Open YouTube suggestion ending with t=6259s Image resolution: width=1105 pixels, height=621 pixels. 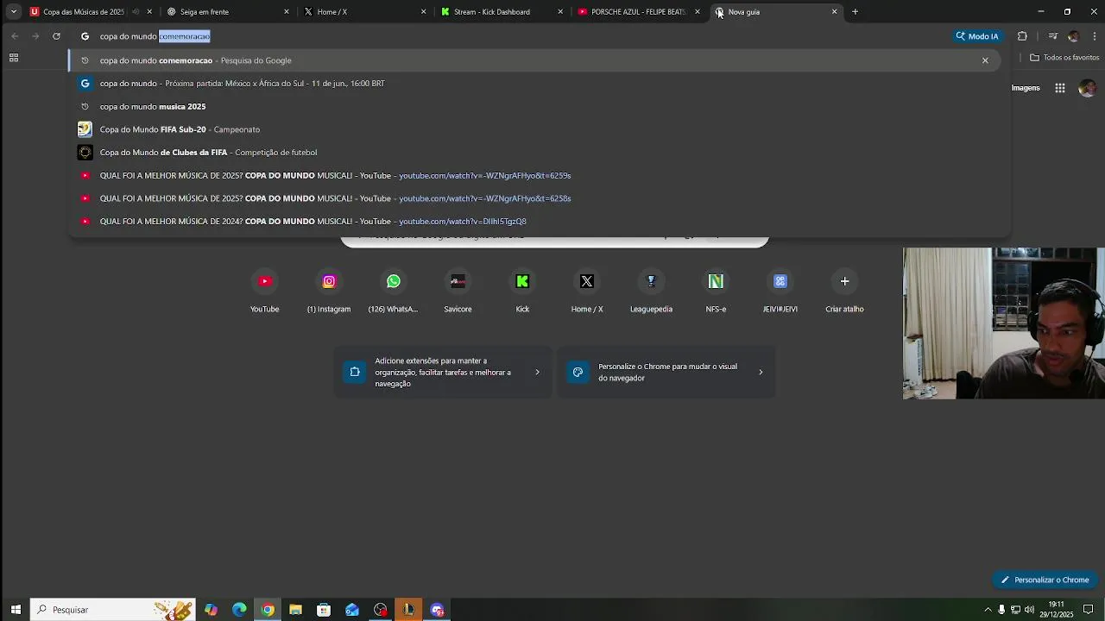click(x=535, y=175)
